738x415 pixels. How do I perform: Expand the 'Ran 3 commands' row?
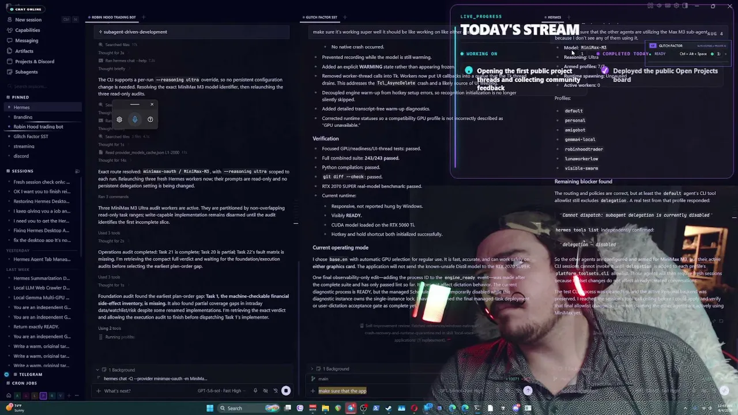113,197
